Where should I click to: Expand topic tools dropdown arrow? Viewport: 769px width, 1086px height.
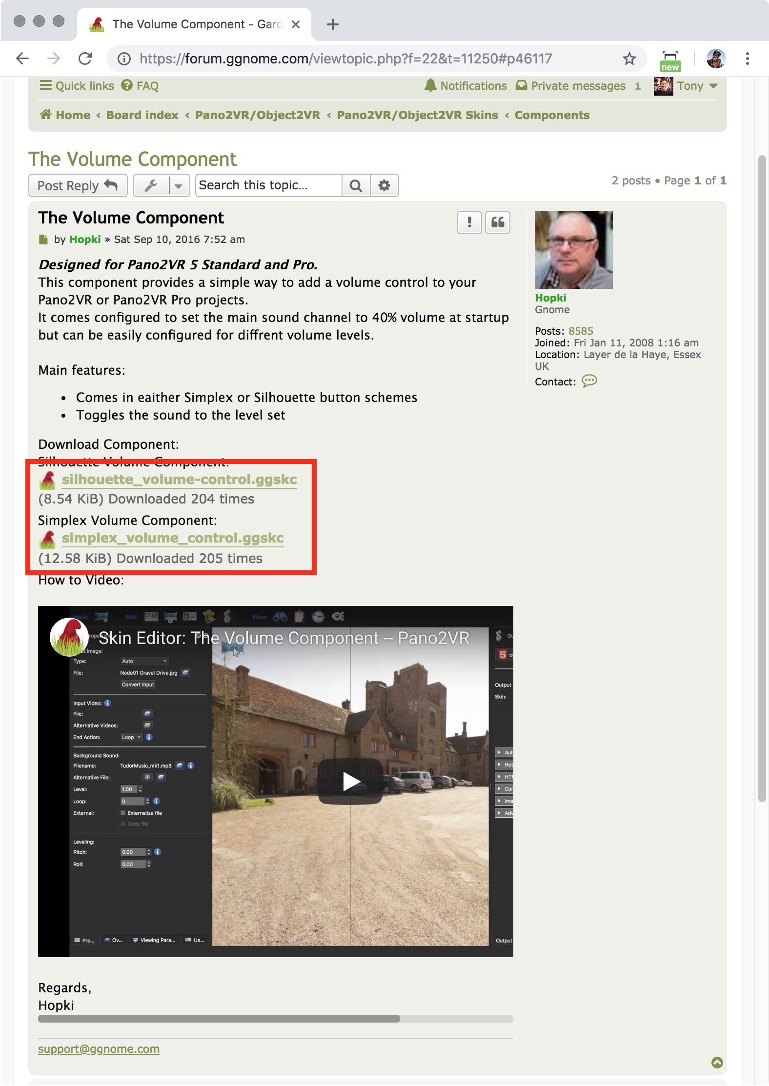click(x=179, y=185)
